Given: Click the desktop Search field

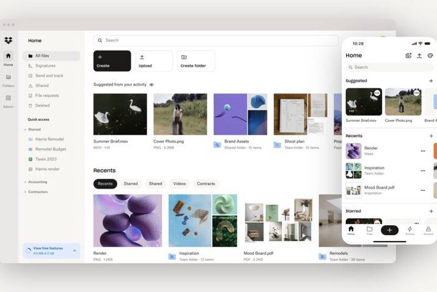Looking at the screenshot, I should (216, 40).
